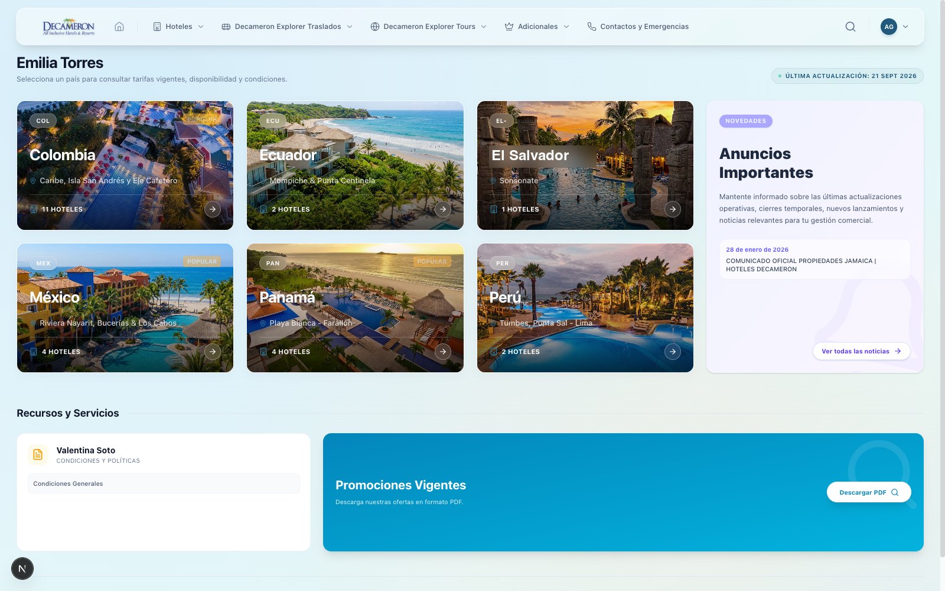
Task: Expand the Hoteles dropdown menu
Action: click(179, 27)
